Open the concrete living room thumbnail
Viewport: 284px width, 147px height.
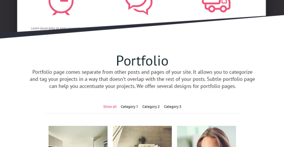click(x=142, y=136)
